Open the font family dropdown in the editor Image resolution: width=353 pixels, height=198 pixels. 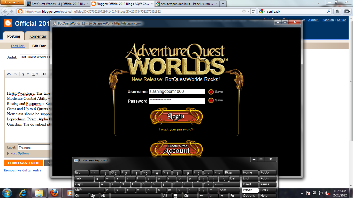(25, 74)
